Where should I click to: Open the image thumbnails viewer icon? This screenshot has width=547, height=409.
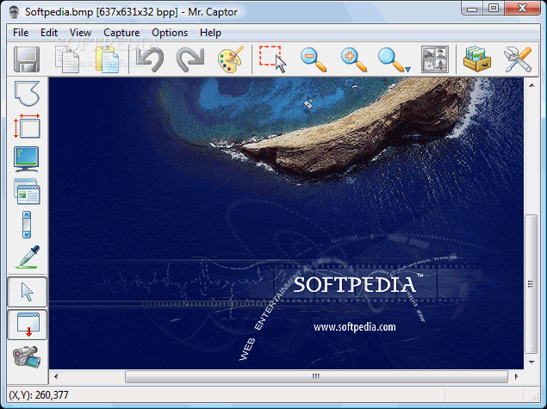coord(435,59)
